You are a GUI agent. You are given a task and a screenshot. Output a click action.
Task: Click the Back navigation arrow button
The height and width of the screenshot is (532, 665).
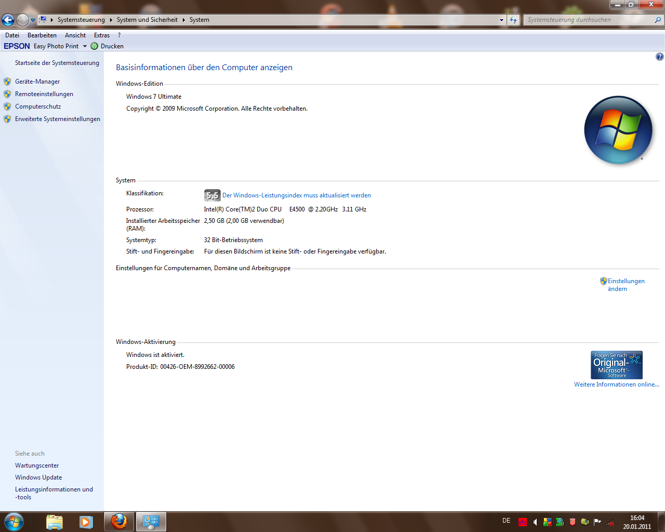point(8,20)
